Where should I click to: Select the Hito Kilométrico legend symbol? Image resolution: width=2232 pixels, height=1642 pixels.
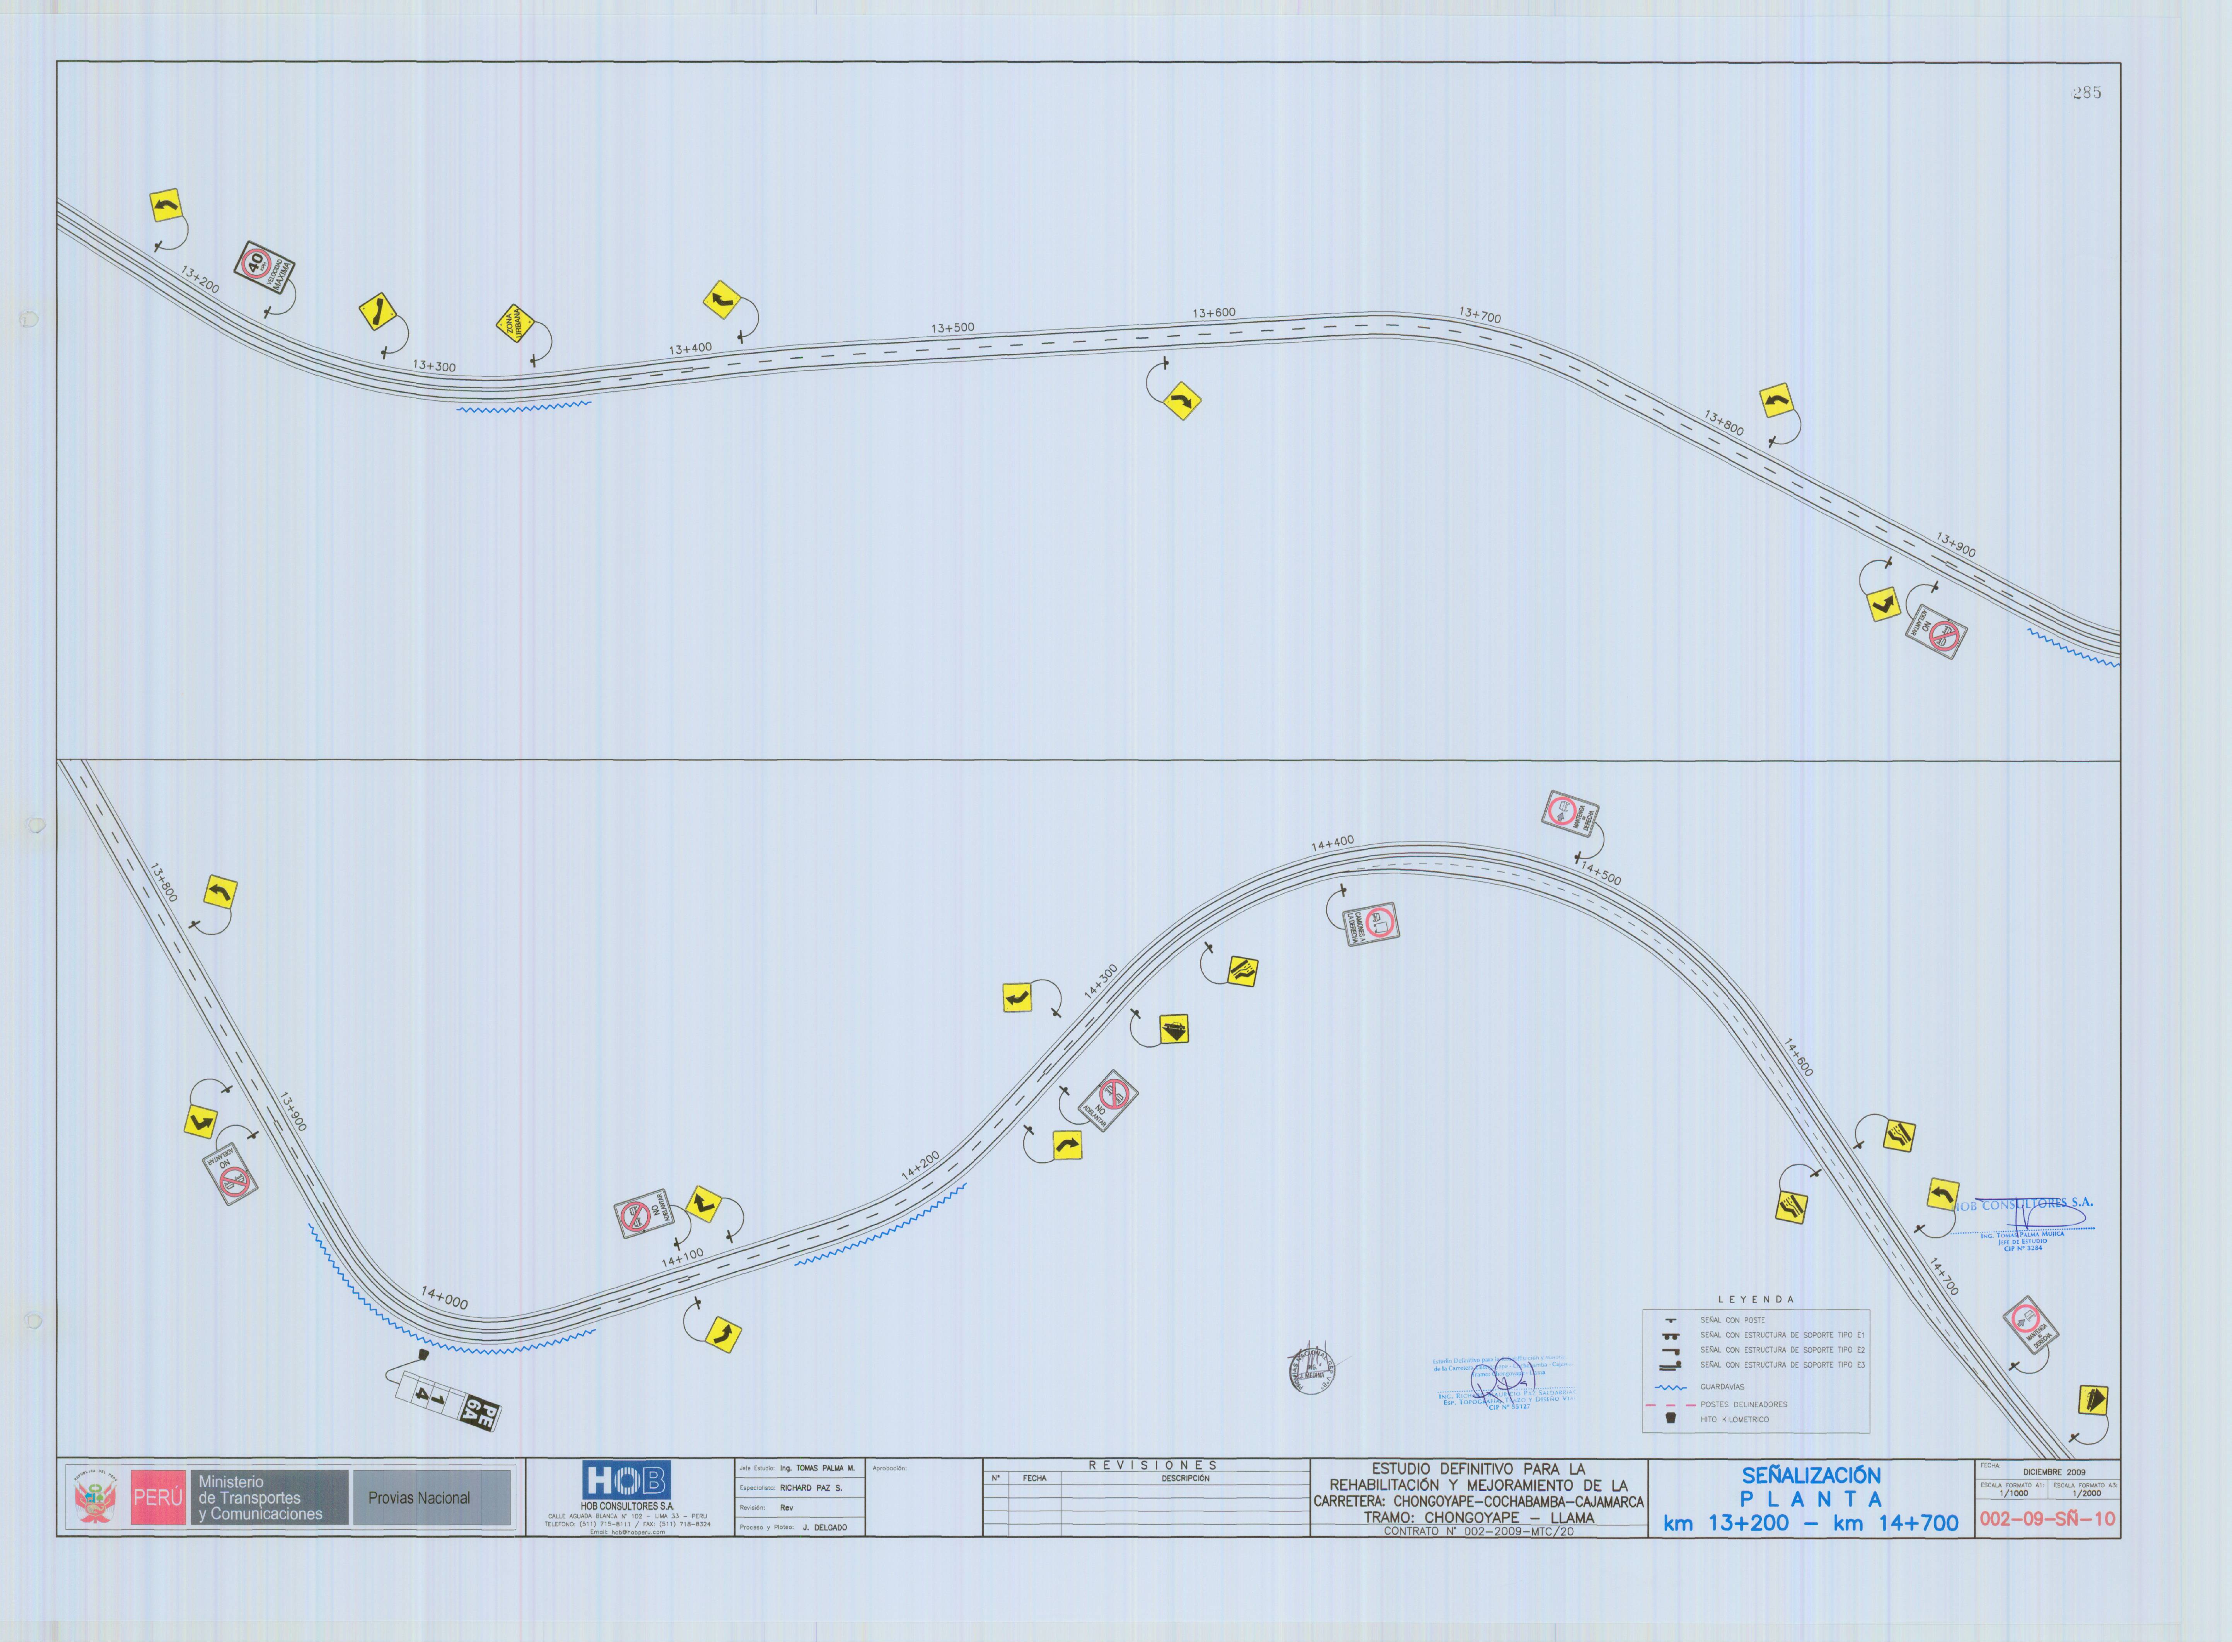pyautogui.click(x=1672, y=1419)
